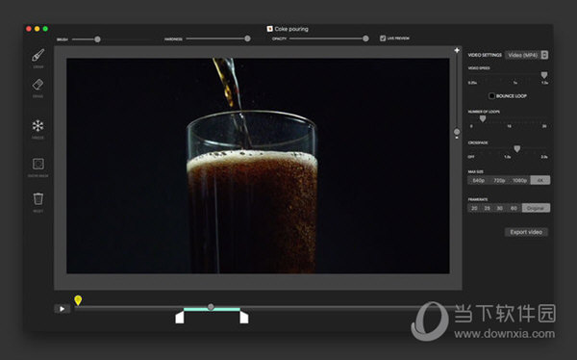
Task: Click the right loop trim handle
Action: pyautogui.click(x=244, y=317)
